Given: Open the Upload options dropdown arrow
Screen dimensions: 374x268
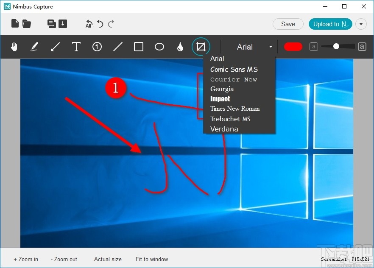Looking at the screenshot, I should [x=361, y=24].
